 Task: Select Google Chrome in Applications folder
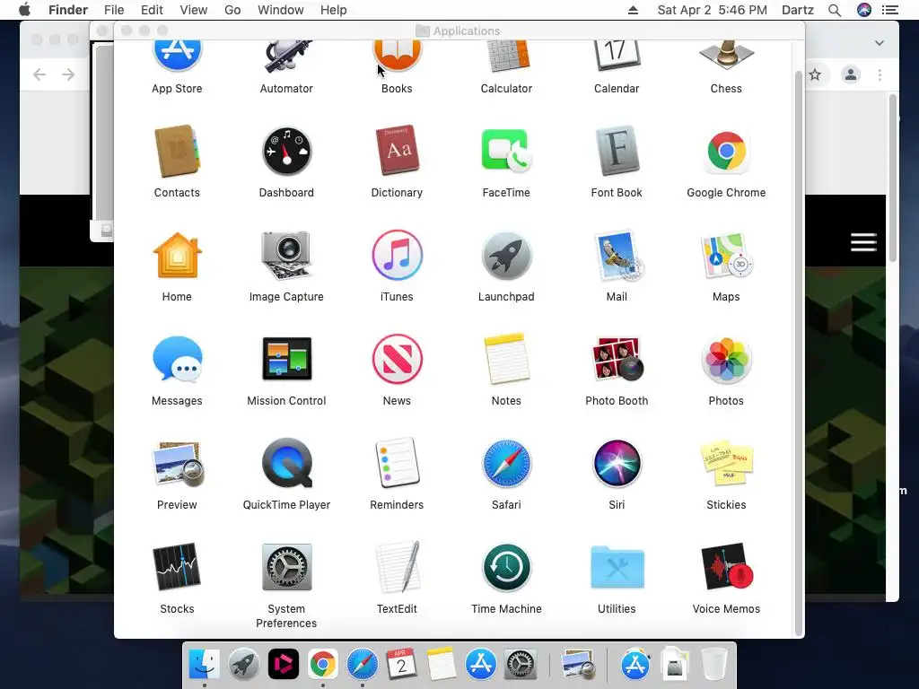726,152
